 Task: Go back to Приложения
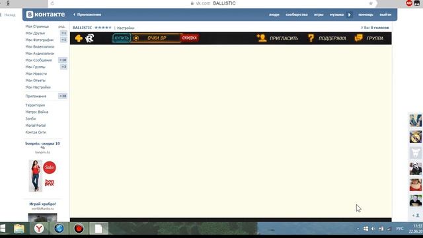click(87, 15)
